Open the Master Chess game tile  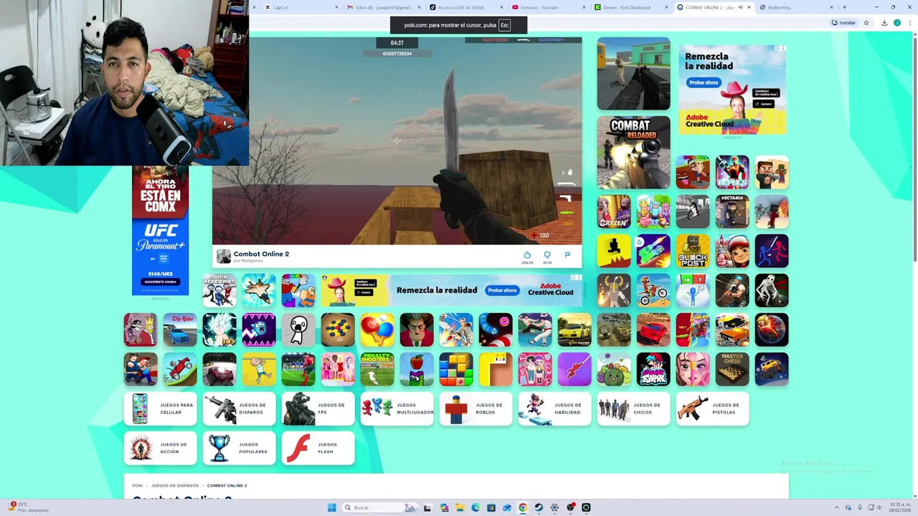(x=732, y=369)
